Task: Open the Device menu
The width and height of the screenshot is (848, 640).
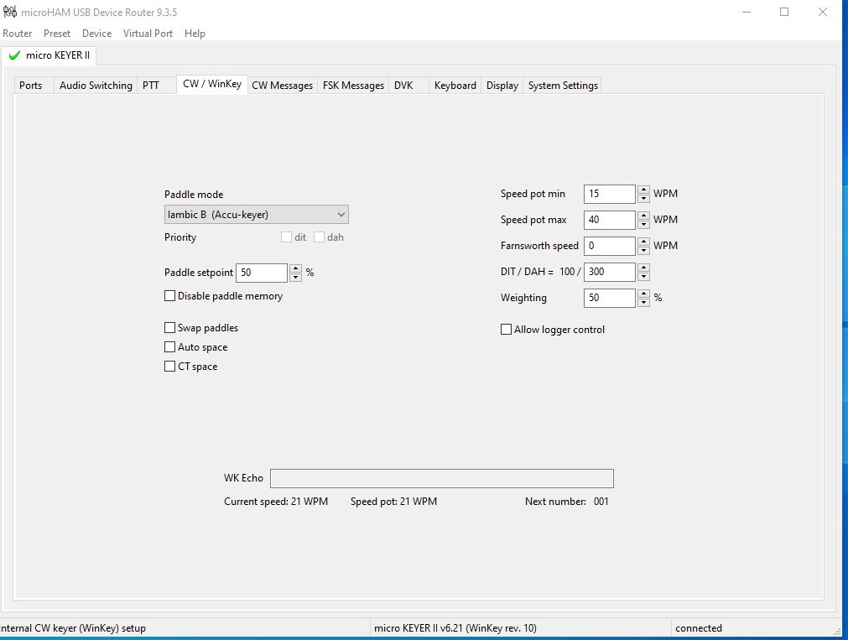Action: pyautogui.click(x=96, y=34)
